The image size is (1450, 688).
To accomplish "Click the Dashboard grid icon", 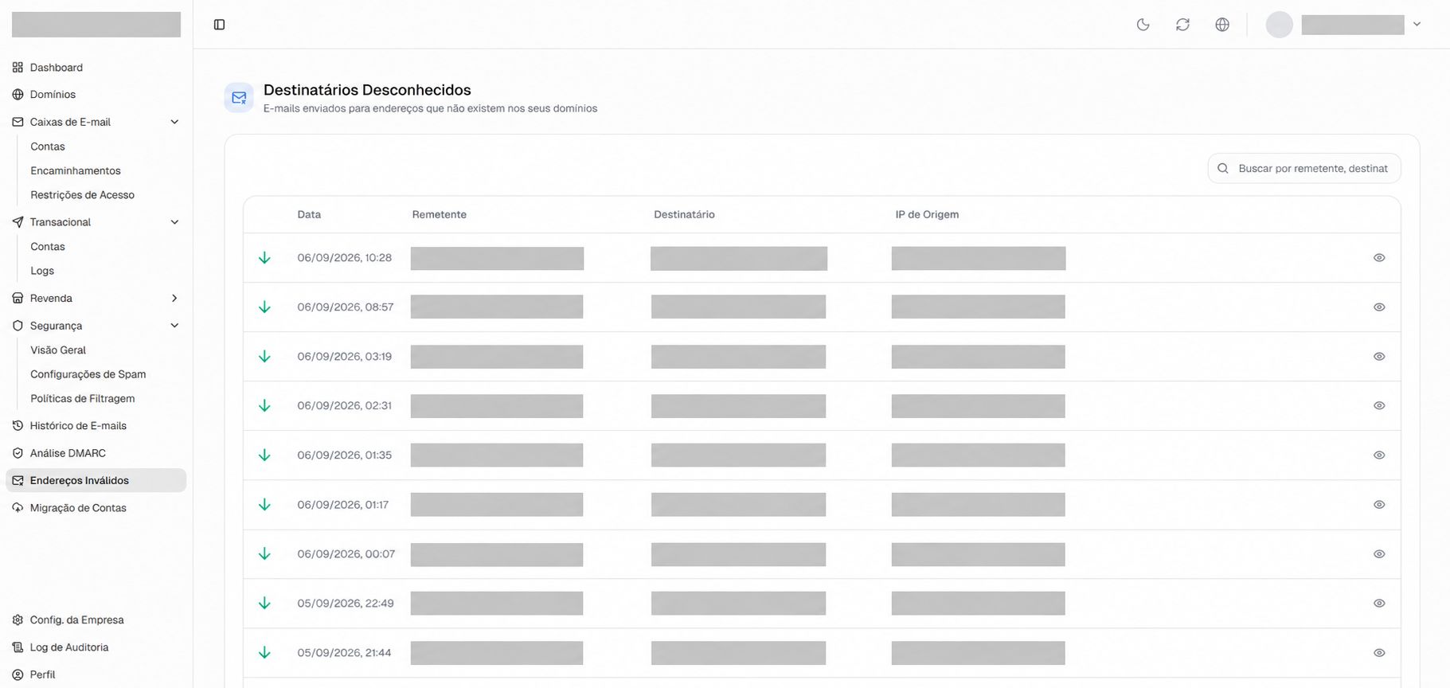I will coord(18,68).
